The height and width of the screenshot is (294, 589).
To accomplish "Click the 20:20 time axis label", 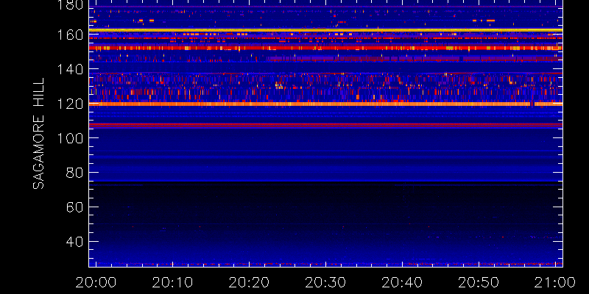I will click(249, 282).
